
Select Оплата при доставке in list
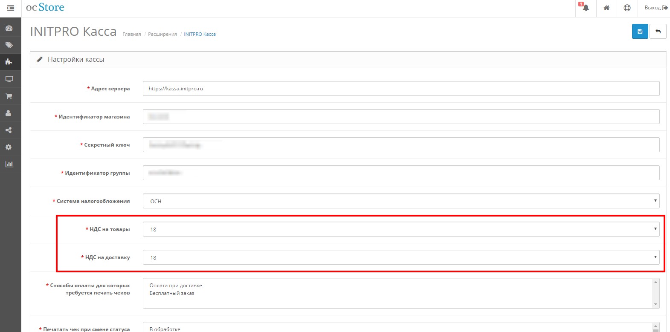click(x=176, y=286)
